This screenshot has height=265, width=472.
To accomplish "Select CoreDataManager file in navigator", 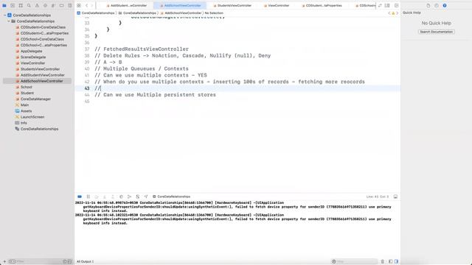I will [35, 99].
